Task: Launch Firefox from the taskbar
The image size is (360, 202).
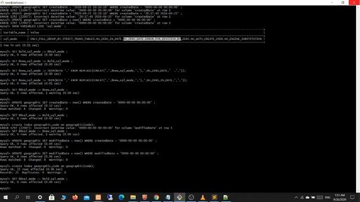Action: [x=75, y=197]
